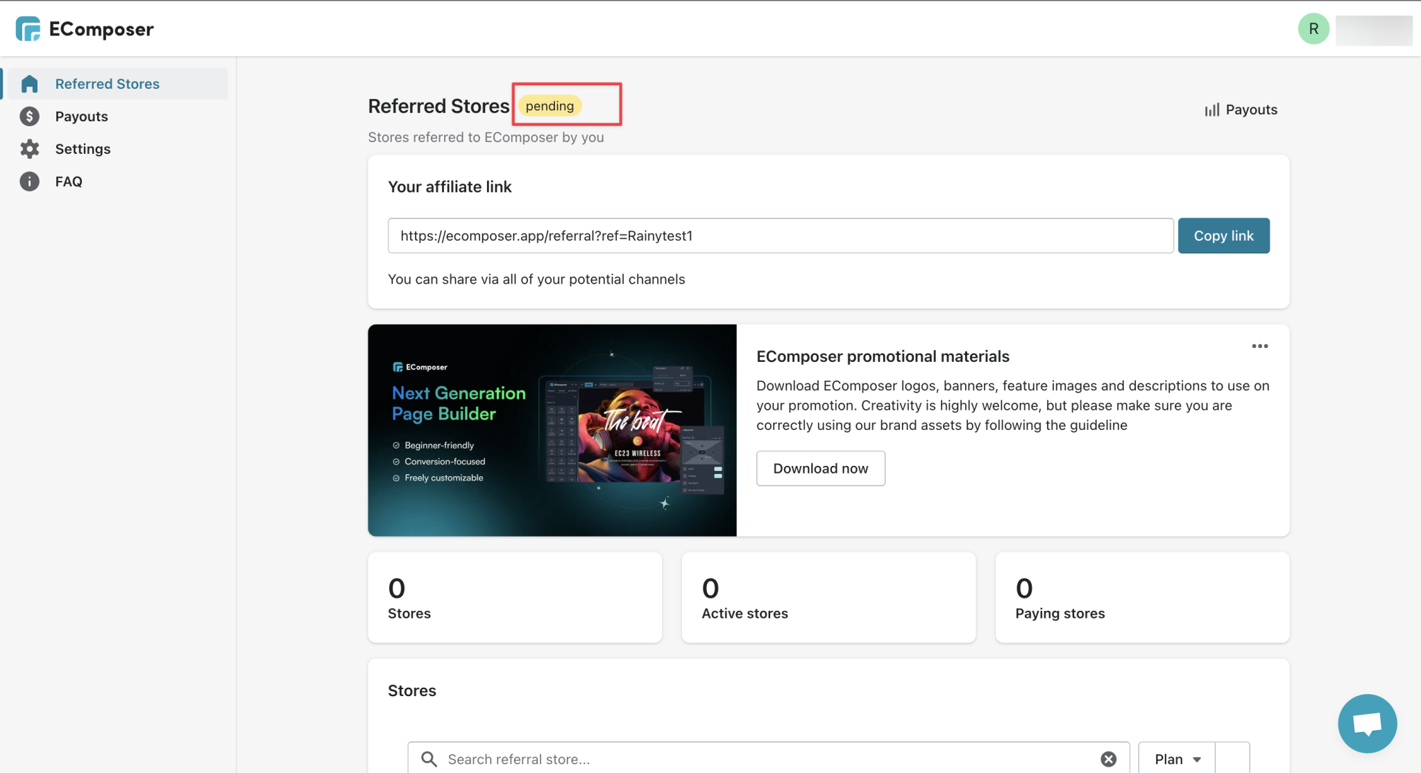Click the EComposer logo icon
1421x773 pixels.
[28, 28]
